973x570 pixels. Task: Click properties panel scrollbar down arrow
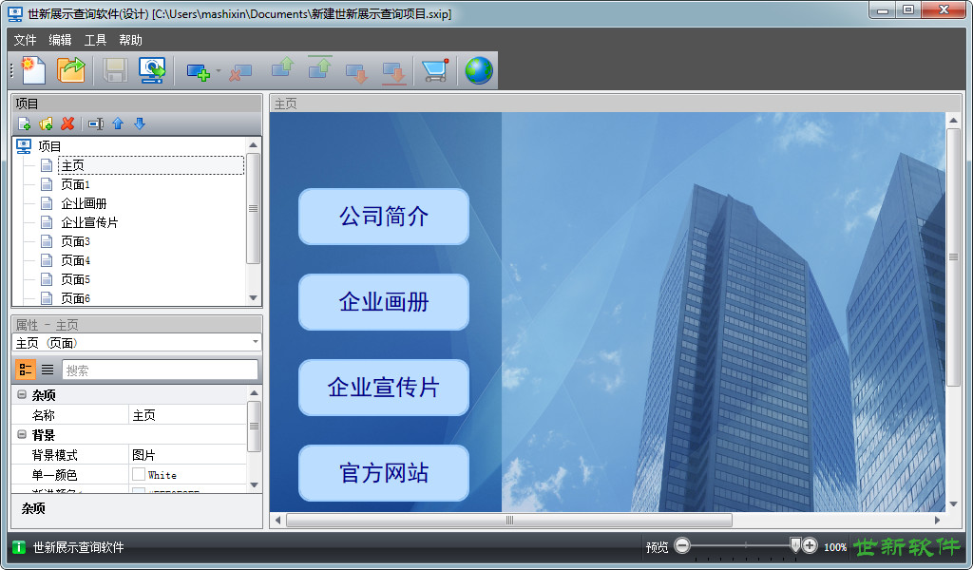[x=254, y=485]
